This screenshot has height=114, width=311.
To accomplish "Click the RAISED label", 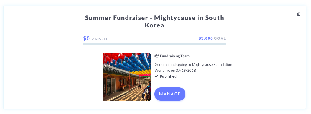I will click(99, 39).
